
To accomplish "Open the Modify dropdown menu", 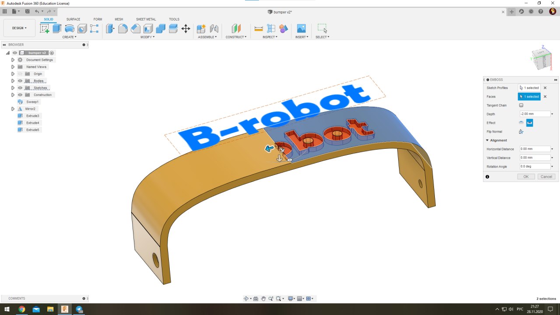I will coord(147,37).
